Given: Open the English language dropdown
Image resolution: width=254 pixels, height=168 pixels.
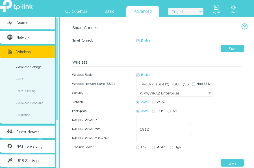Looking at the screenshot, I should pos(185,12).
